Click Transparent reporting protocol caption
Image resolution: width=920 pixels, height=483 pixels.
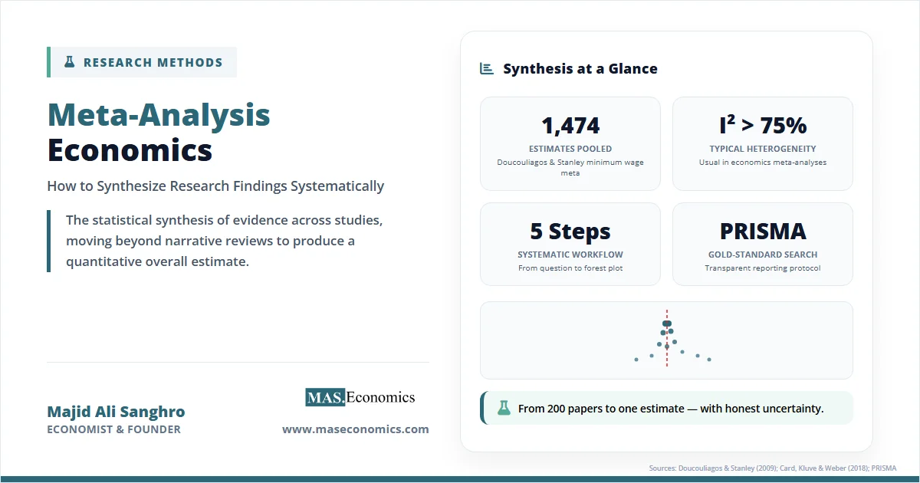pos(763,268)
